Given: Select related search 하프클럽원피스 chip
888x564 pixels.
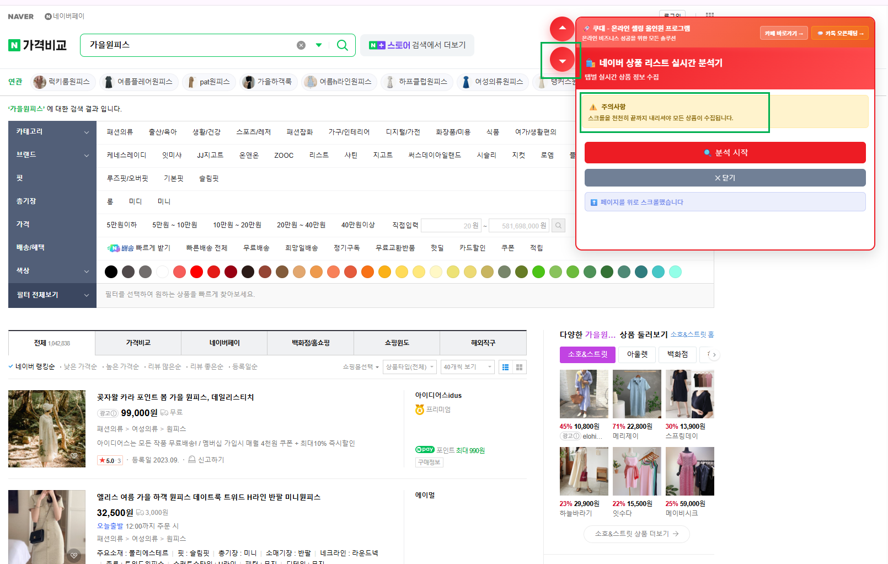Looking at the screenshot, I should coord(417,82).
